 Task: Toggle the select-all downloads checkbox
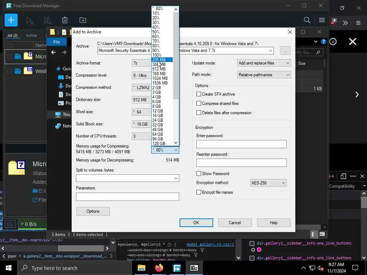point(10,45)
